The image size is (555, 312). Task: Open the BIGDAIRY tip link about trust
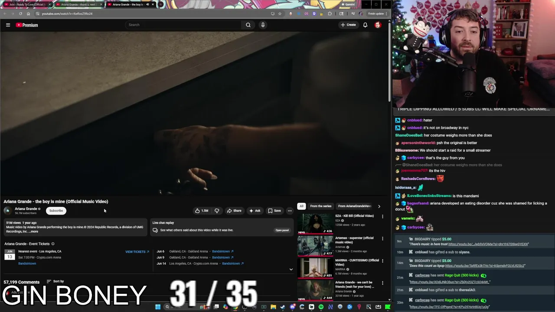[488, 244]
